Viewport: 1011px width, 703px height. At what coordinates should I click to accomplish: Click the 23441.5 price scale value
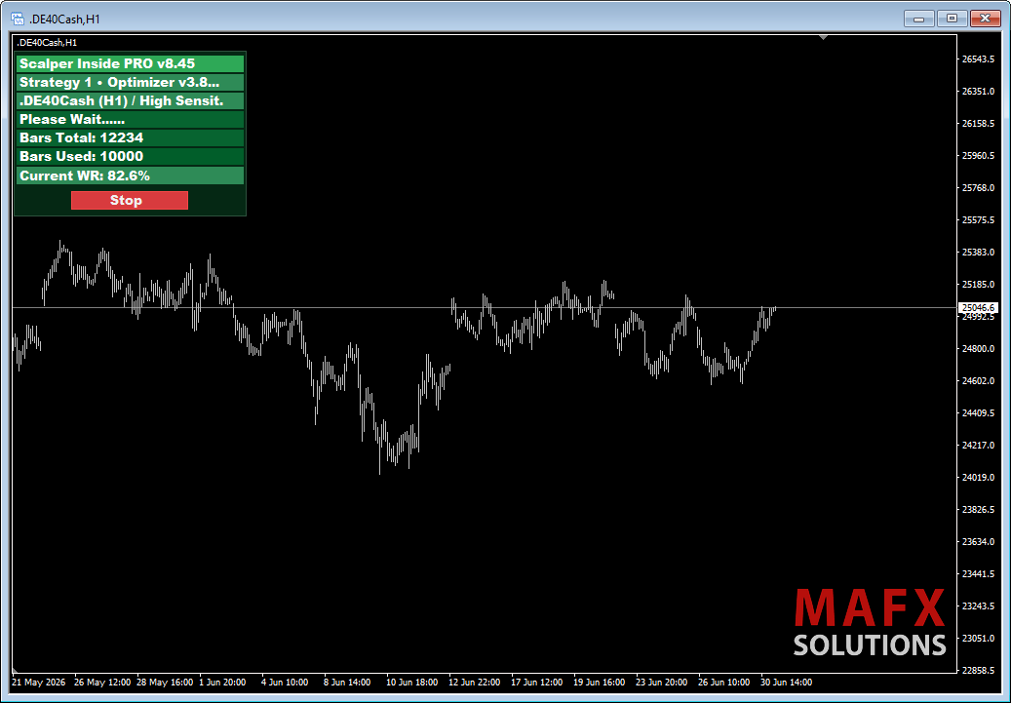point(978,574)
